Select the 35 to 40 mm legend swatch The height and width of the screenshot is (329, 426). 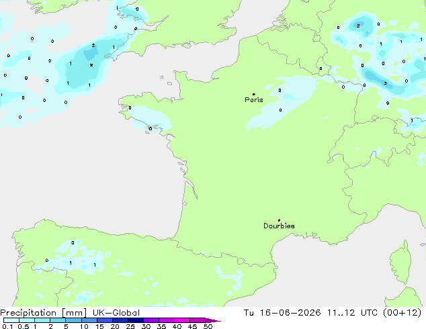(x=166, y=320)
